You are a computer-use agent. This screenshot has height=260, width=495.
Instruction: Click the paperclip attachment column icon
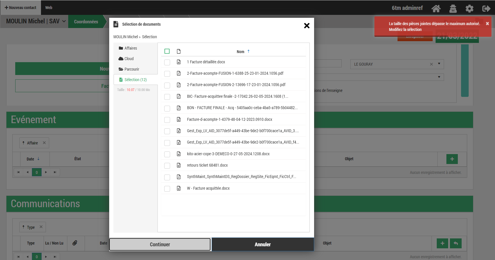pos(75,243)
